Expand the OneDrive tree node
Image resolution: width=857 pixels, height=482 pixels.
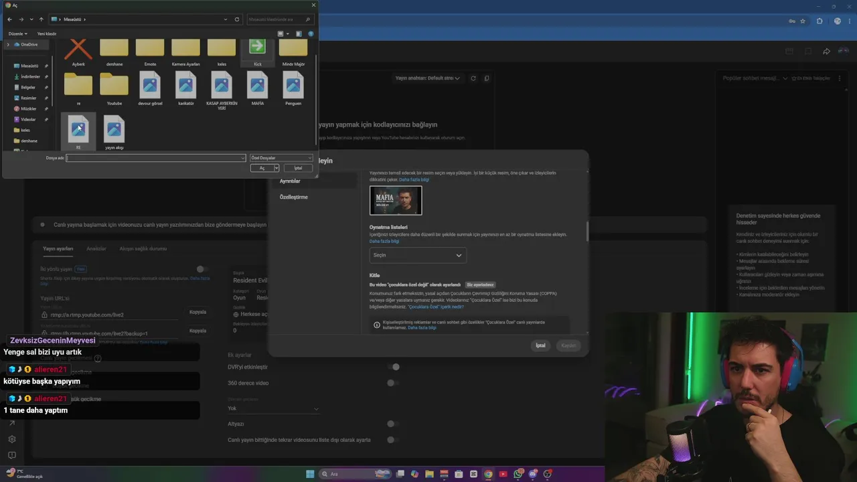pyautogui.click(x=8, y=44)
